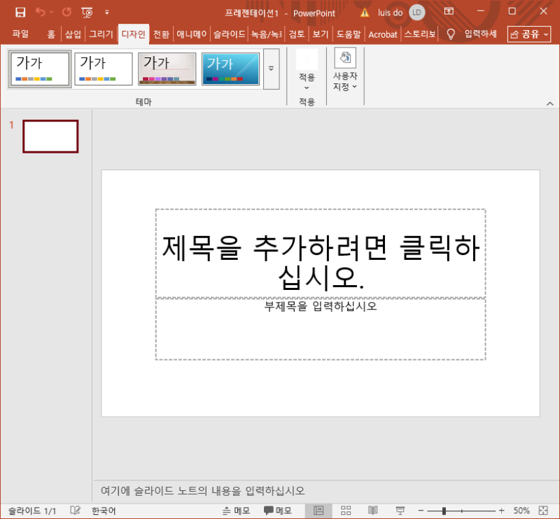Screen dimensions: 560x519
Task: Switch to the 검토 tab
Action: (x=296, y=34)
